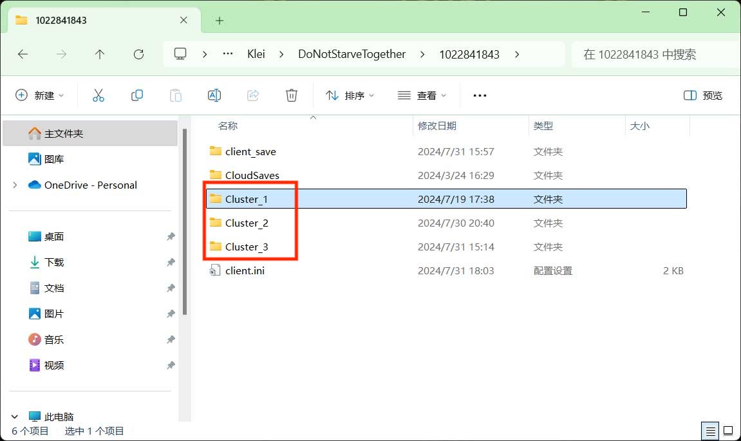Open the 新建 (New) dropdown

click(40, 95)
